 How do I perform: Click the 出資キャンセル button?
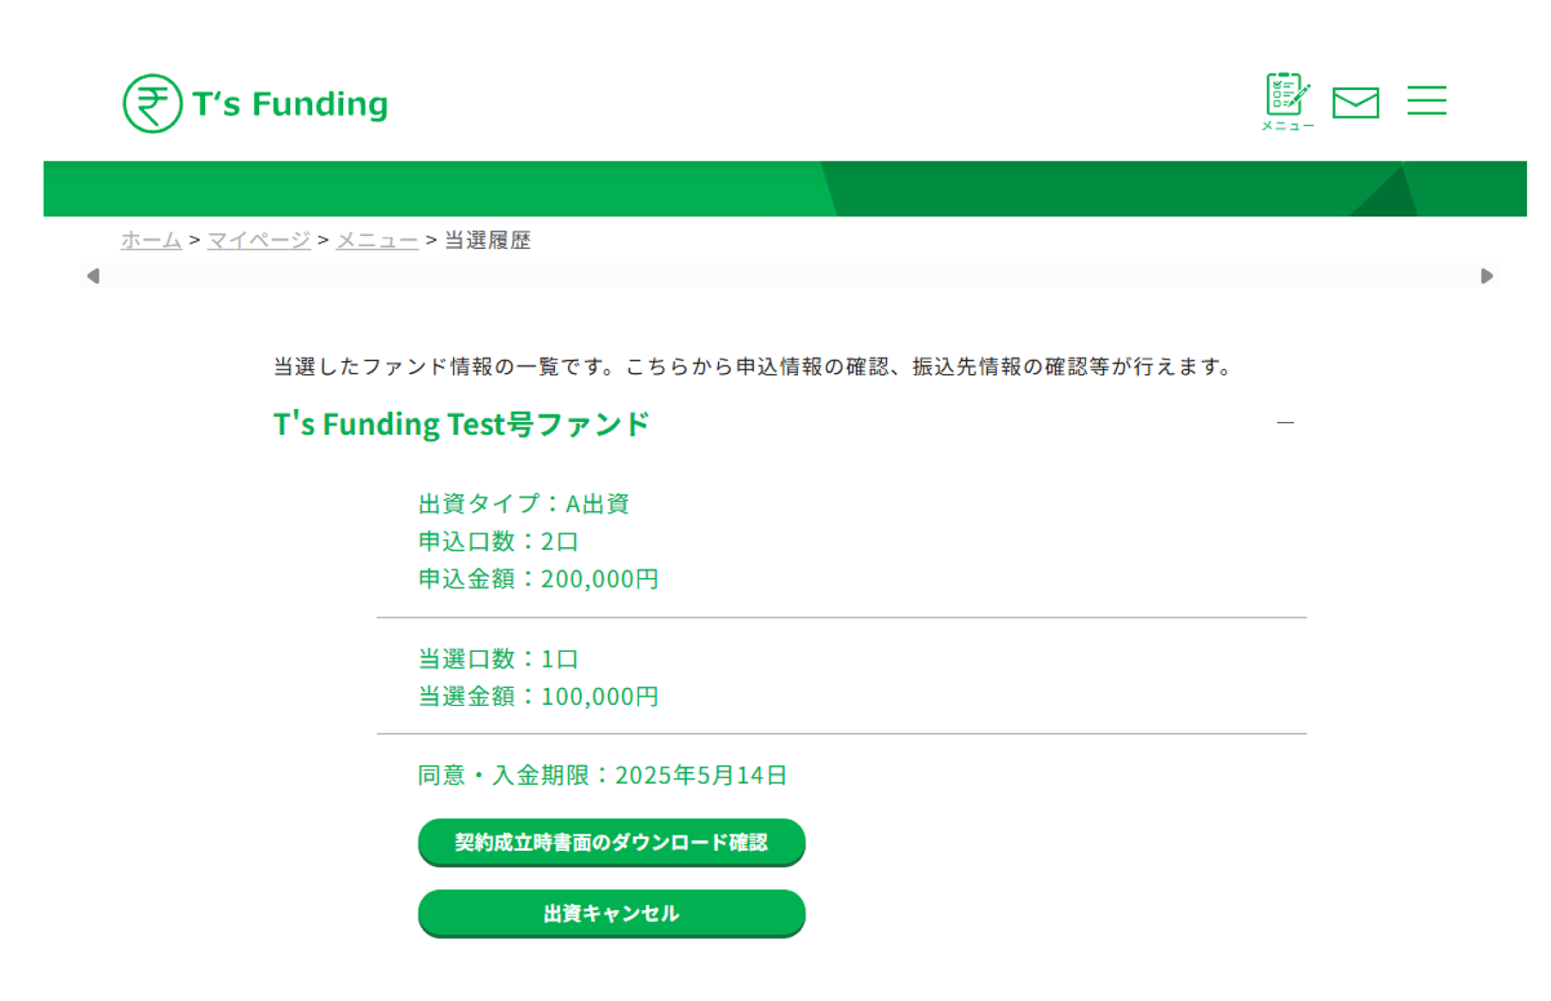coord(611,913)
